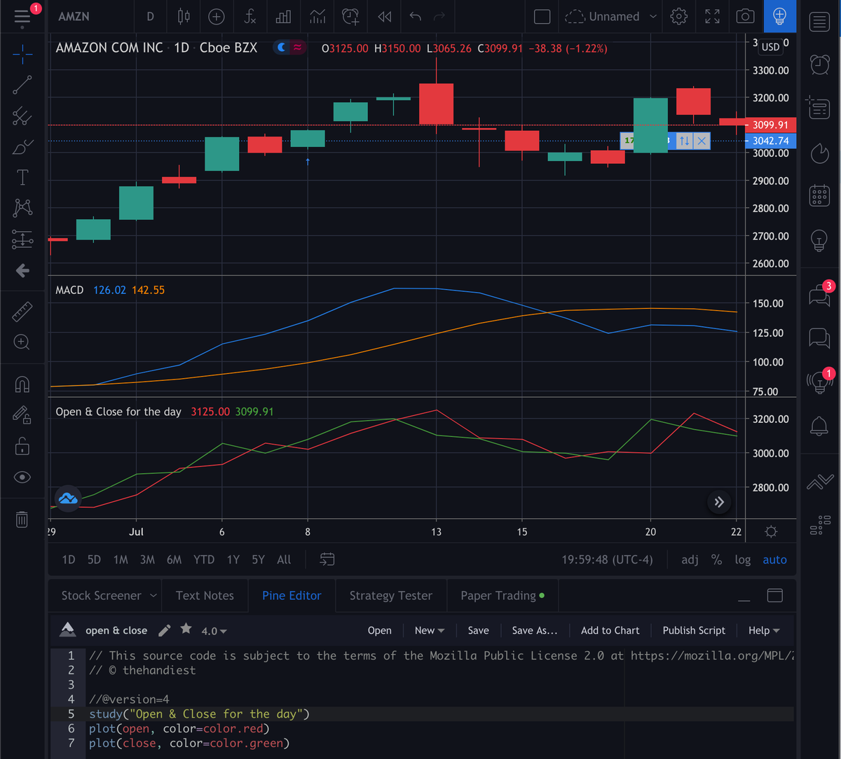This screenshot has width=841, height=759.
Task: Toggle the auto scale option
Action: pyautogui.click(x=774, y=559)
